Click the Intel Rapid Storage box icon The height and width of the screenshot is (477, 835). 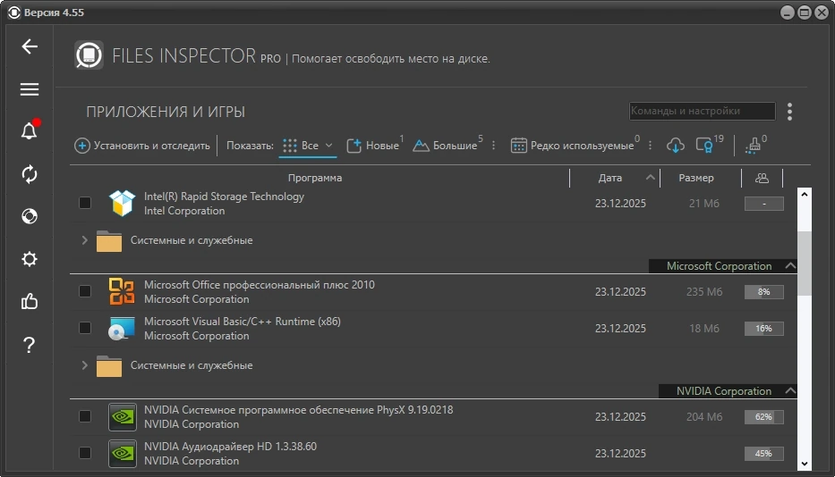click(x=122, y=203)
